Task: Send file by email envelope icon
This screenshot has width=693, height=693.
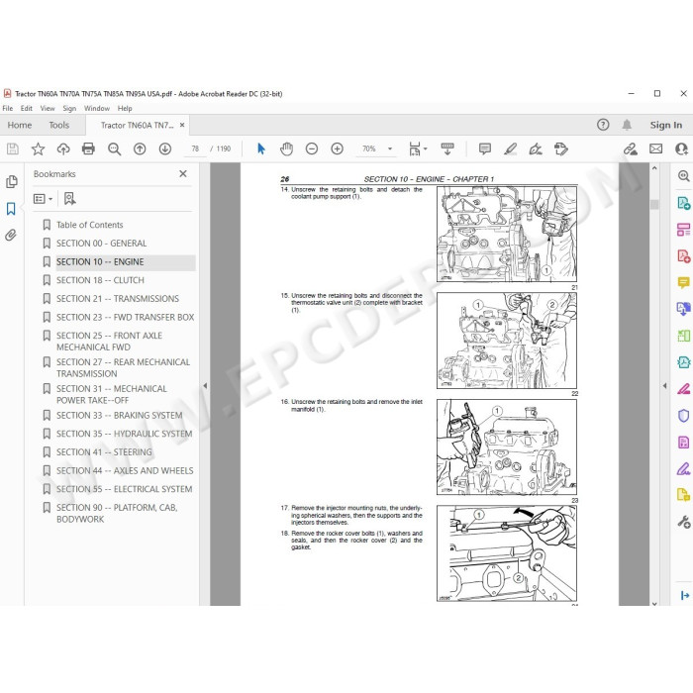Action: [x=655, y=148]
